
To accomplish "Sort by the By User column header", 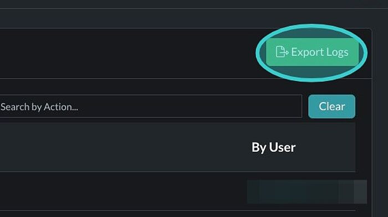I will click(x=273, y=147).
